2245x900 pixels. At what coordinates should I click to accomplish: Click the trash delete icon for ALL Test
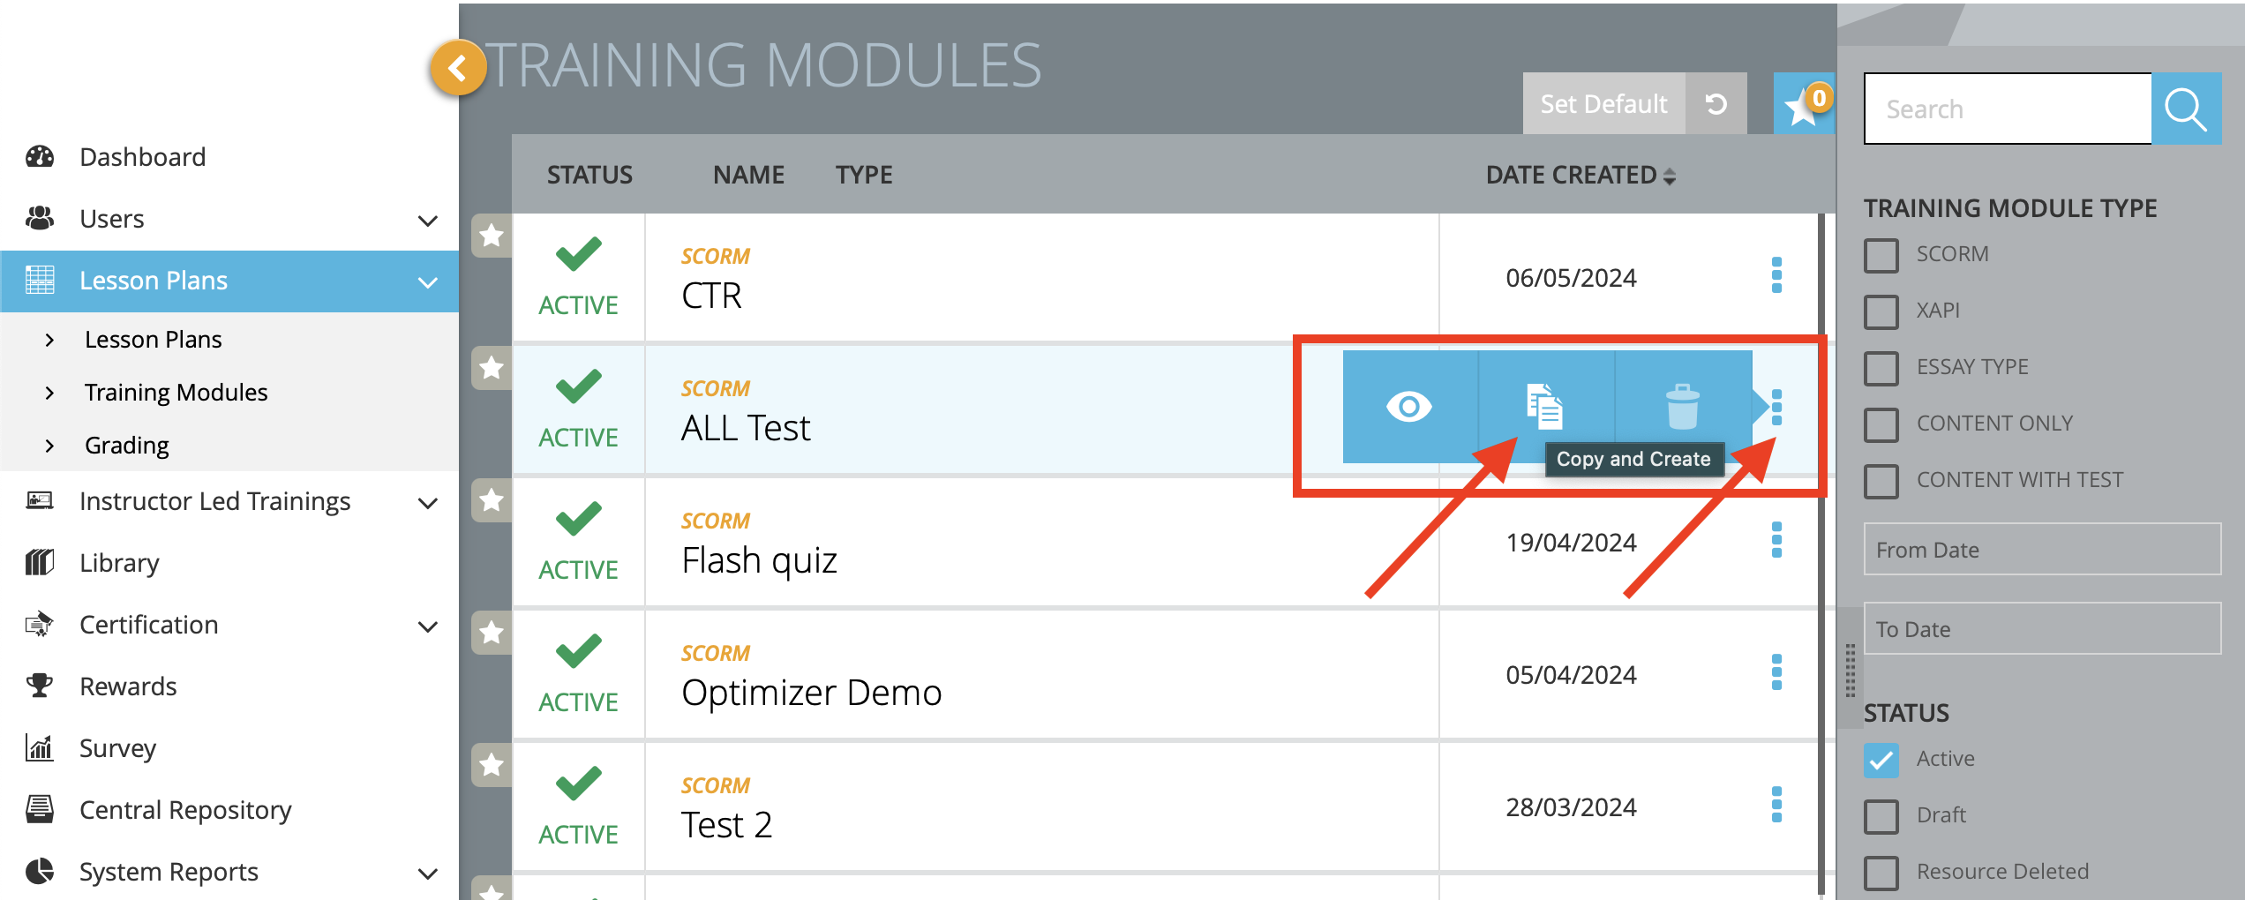[x=1682, y=407]
